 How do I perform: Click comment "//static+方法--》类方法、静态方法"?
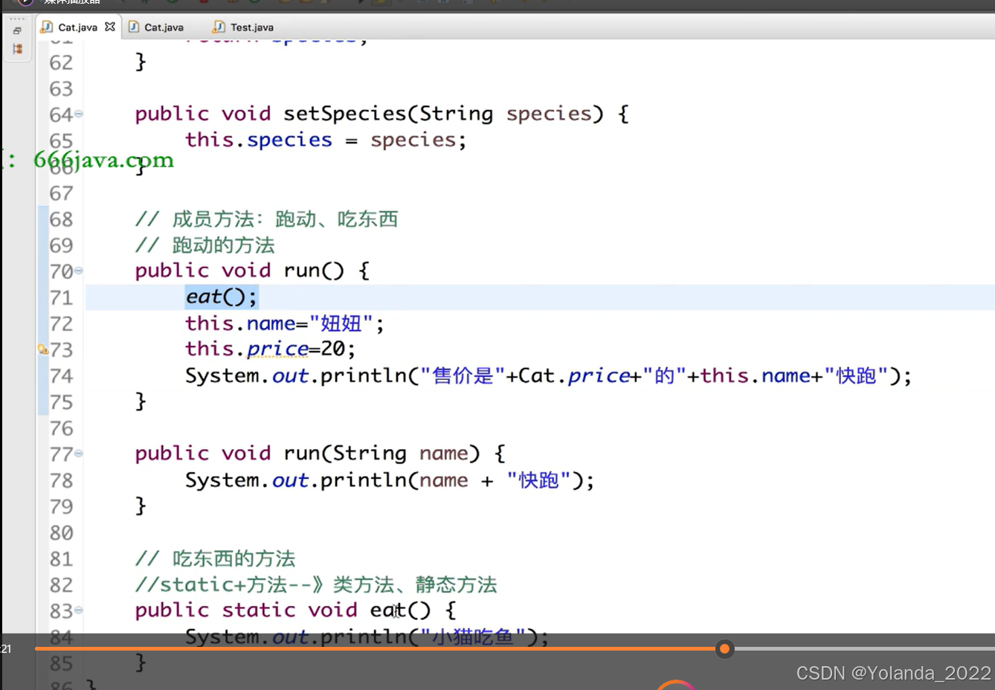(x=316, y=584)
